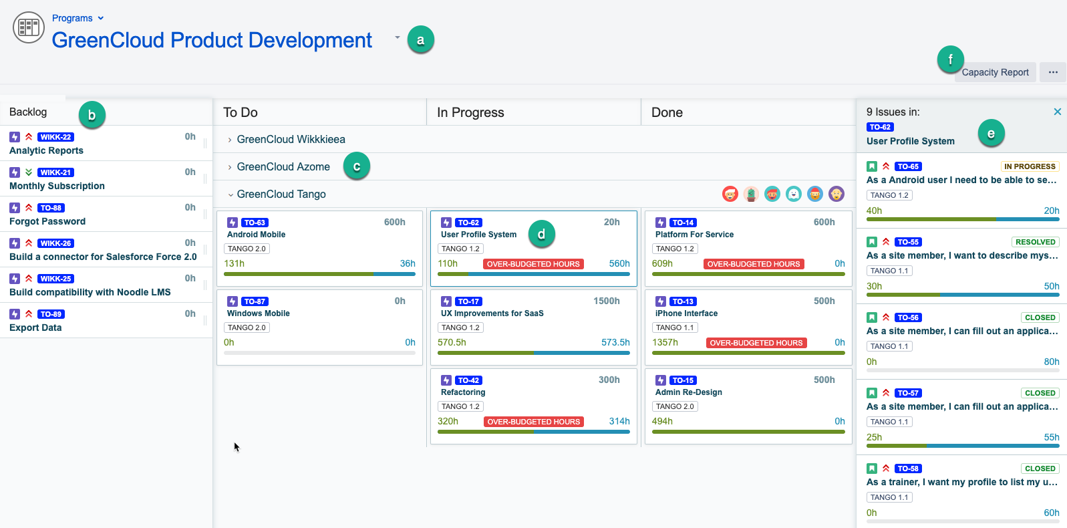This screenshot has height=528, width=1067.
Task: Click the purple avatar in GreenCloud Tango row
Action: pyautogui.click(x=836, y=194)
